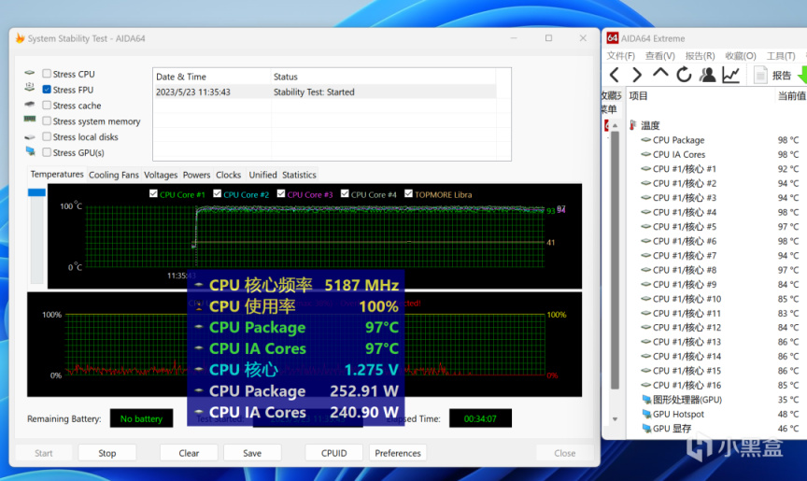Switch to the Cooling Fans tab
Viewport: 807px width, 481px height.
tap(114, 175)
